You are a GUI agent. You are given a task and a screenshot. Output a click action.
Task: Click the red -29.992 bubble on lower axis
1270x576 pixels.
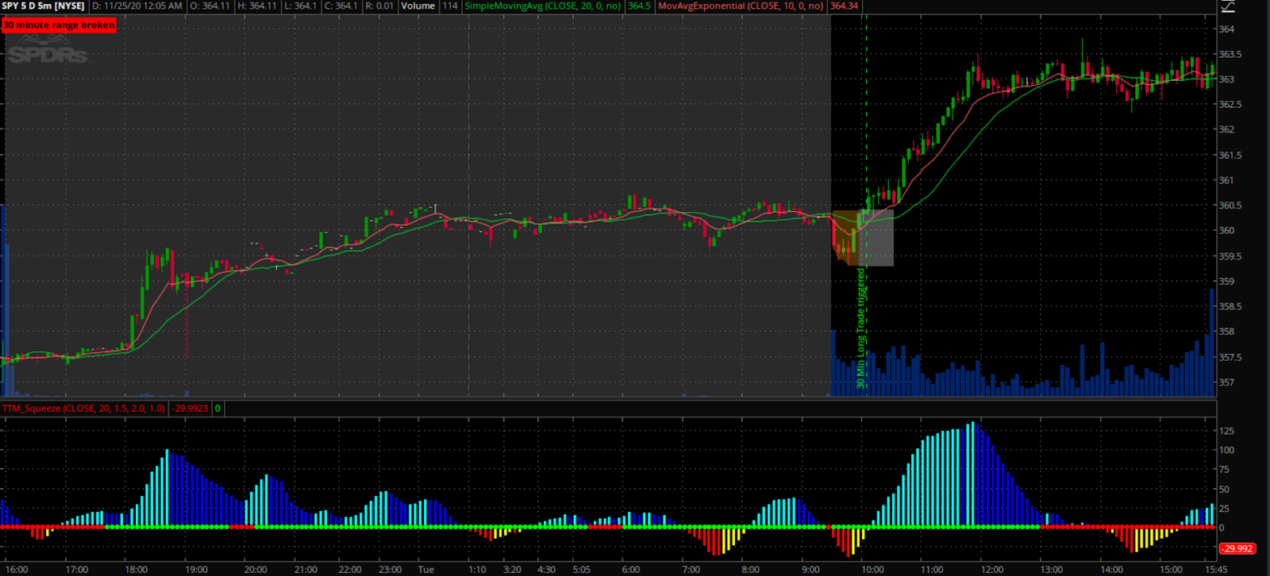point(1237,548)
